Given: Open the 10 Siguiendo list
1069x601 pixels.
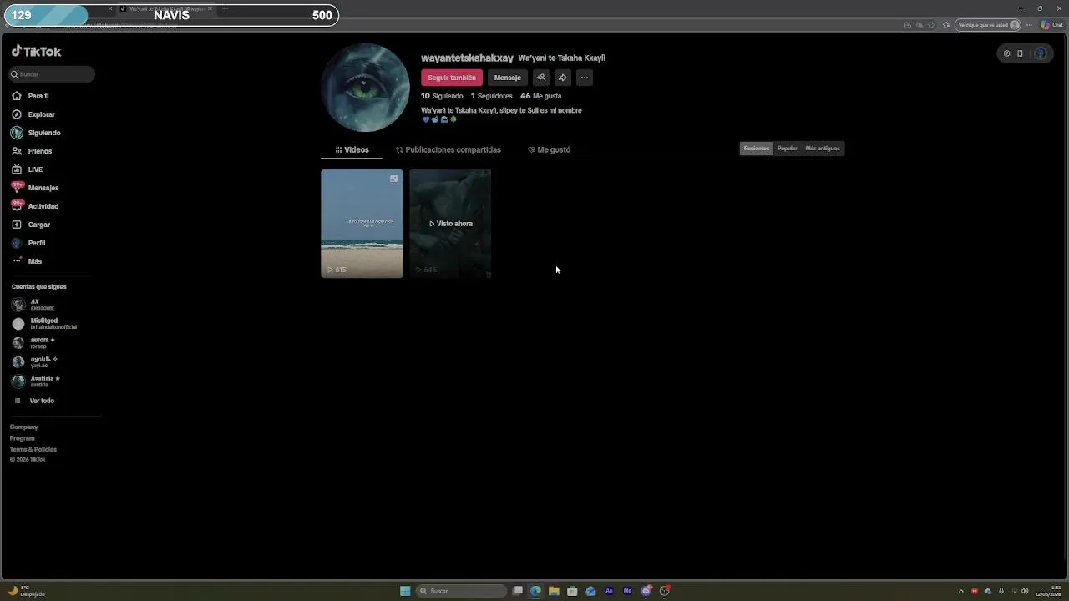Looking at the screenshot, I should click(442, 96).
